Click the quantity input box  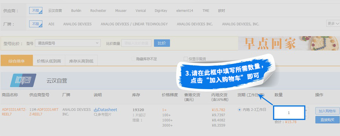click(x=289, y=113)
